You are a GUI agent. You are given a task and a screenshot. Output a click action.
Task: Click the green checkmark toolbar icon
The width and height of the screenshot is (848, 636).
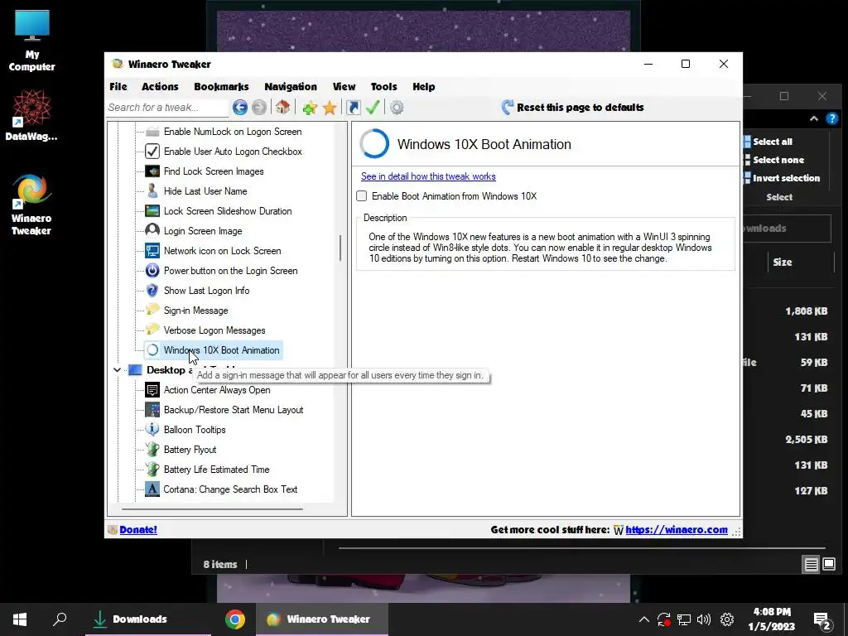[x=373, y=107]
